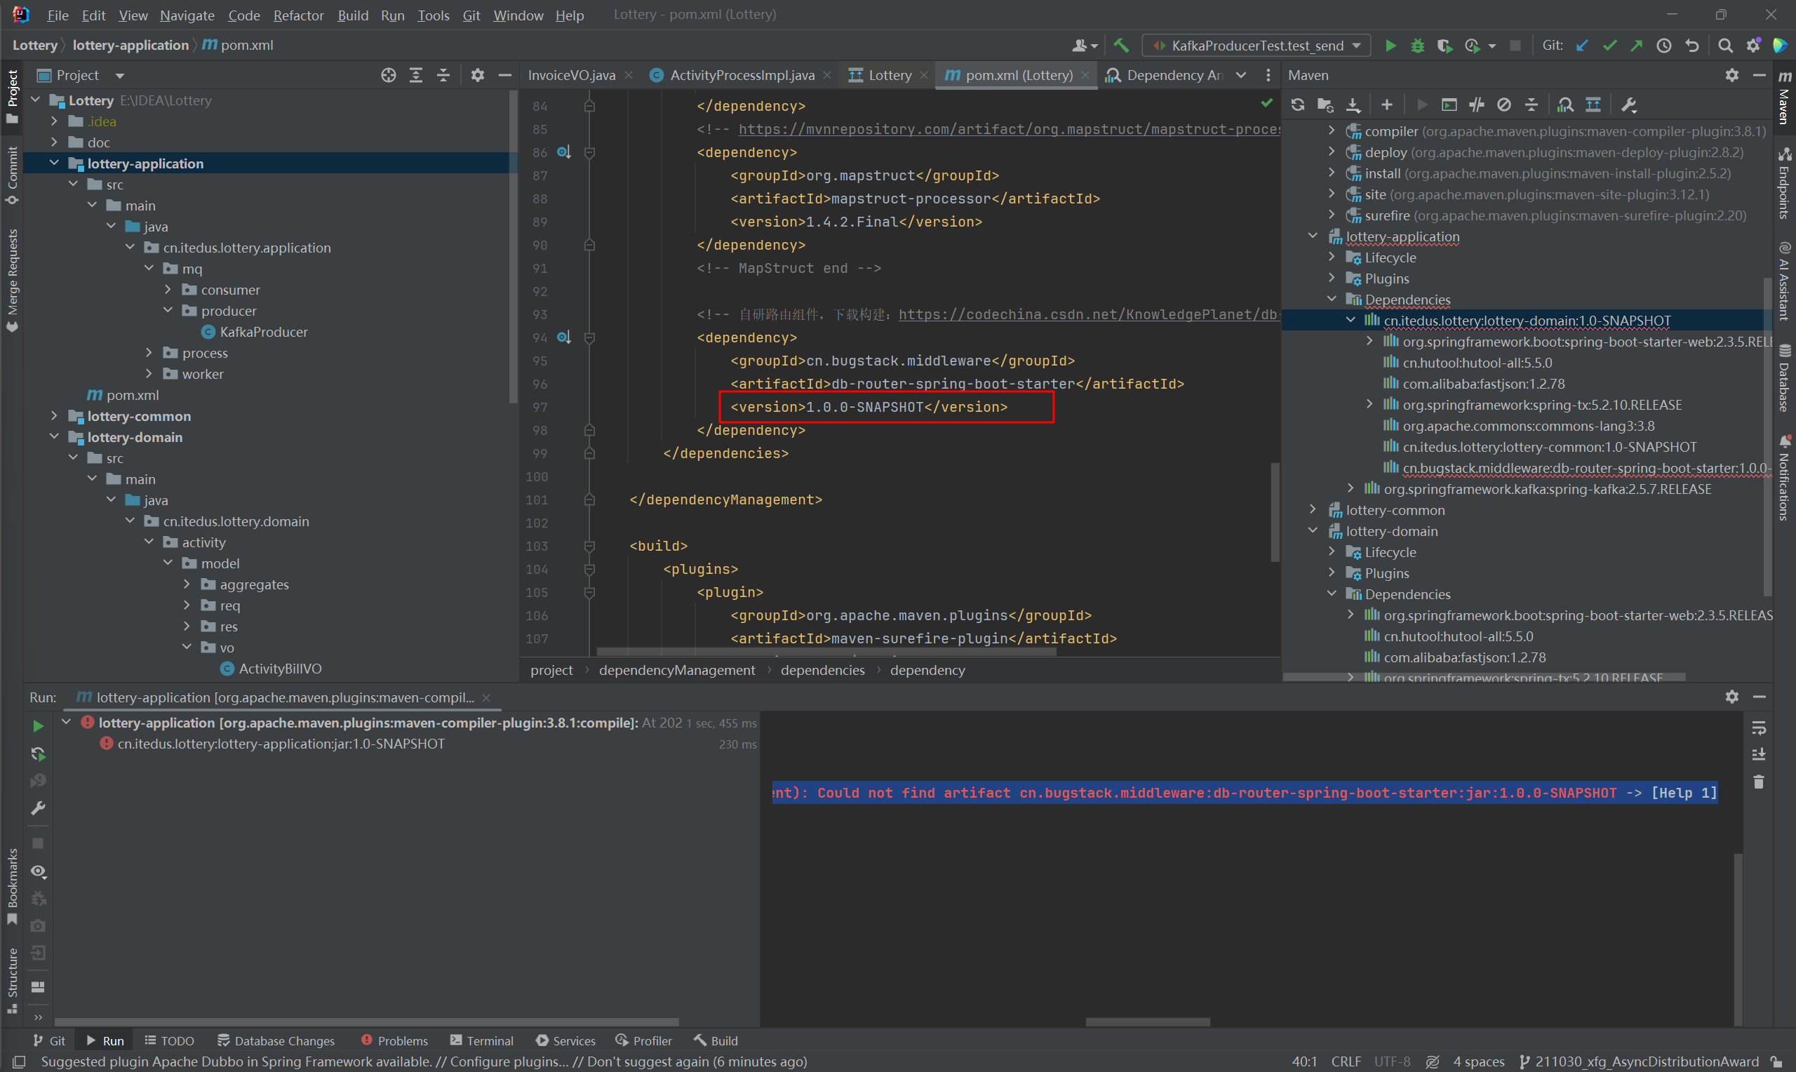Open Profiler tool window
The height and width of the screenshot is (1072, 1796).
(x=643, y=1041)
